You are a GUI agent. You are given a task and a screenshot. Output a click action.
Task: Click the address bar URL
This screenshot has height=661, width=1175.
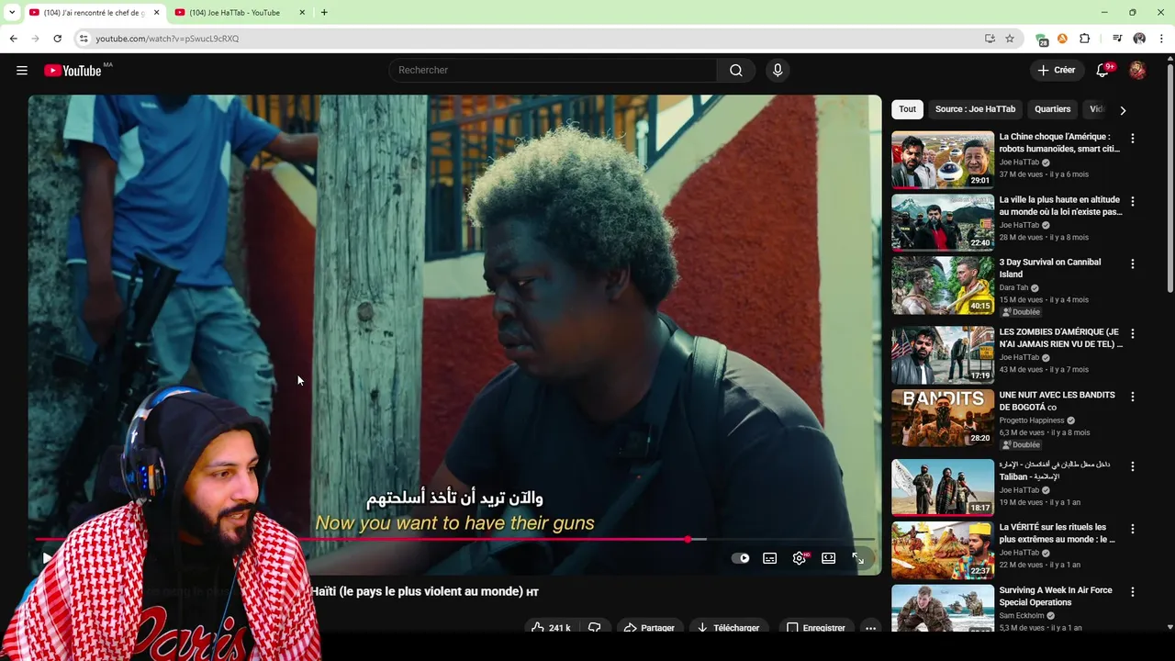(167, 39)
